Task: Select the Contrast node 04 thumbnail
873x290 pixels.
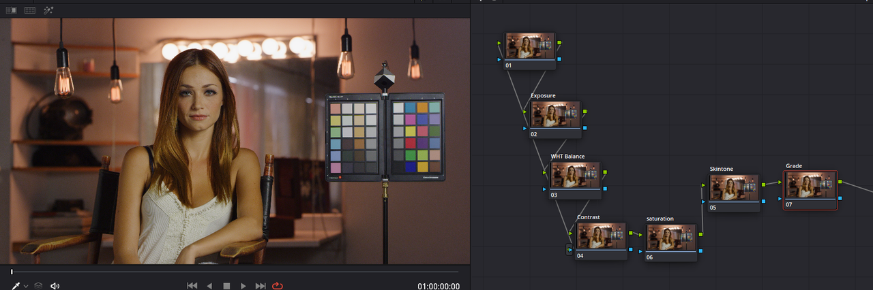Action: click(601, 236)
